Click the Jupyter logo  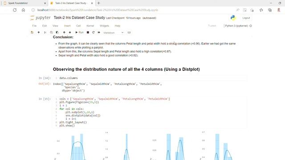(x=41, y=18)
